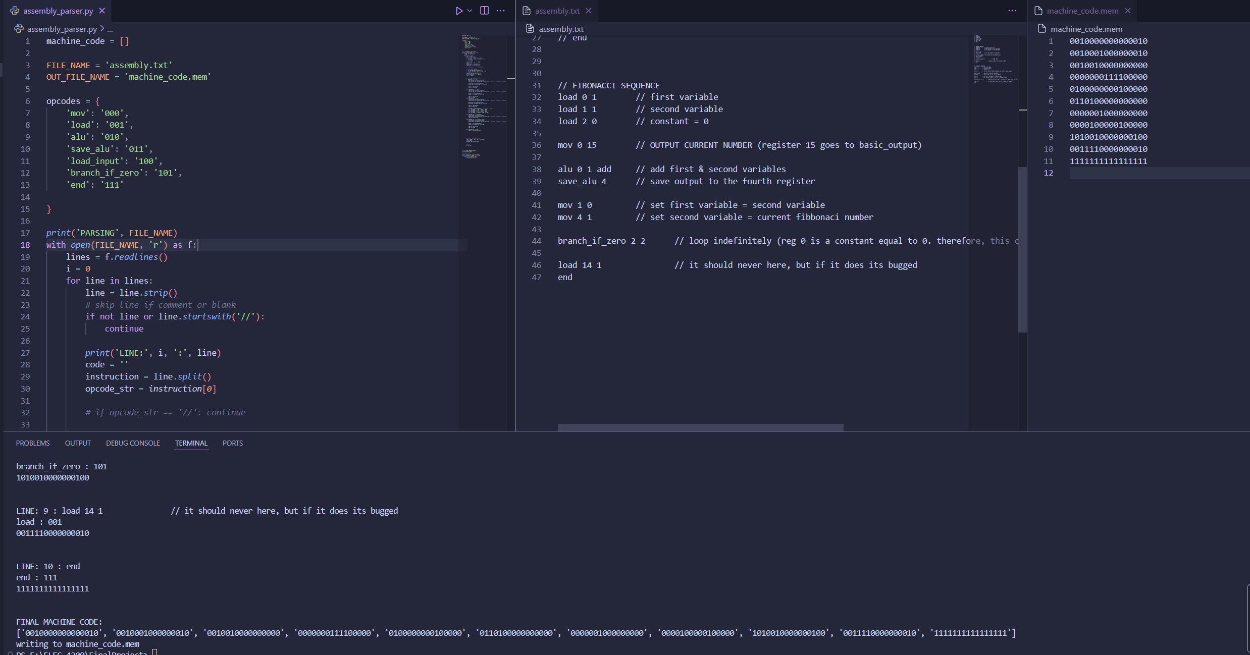Expand the breadcrumb ellipsis after assembly_parser.py
The width and height of the screenshot is (1250, 655).
110,29
